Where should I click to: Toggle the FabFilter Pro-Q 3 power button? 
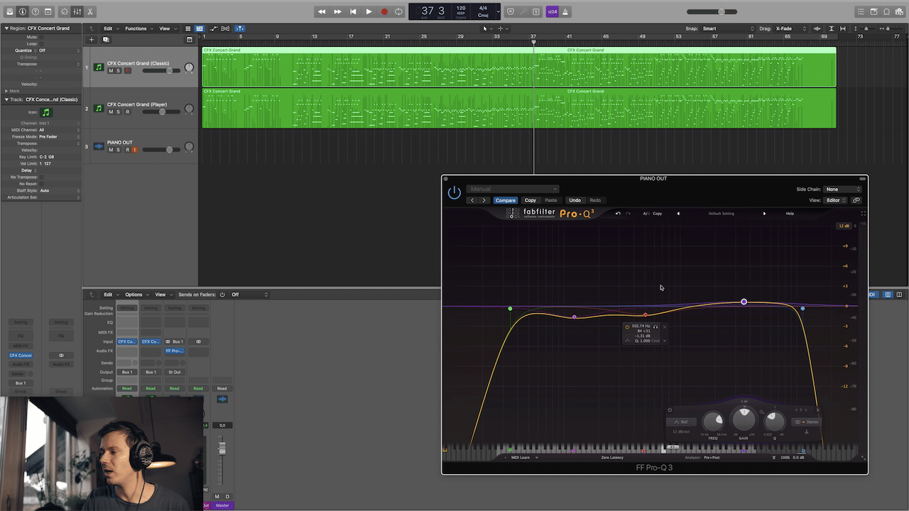454,192
